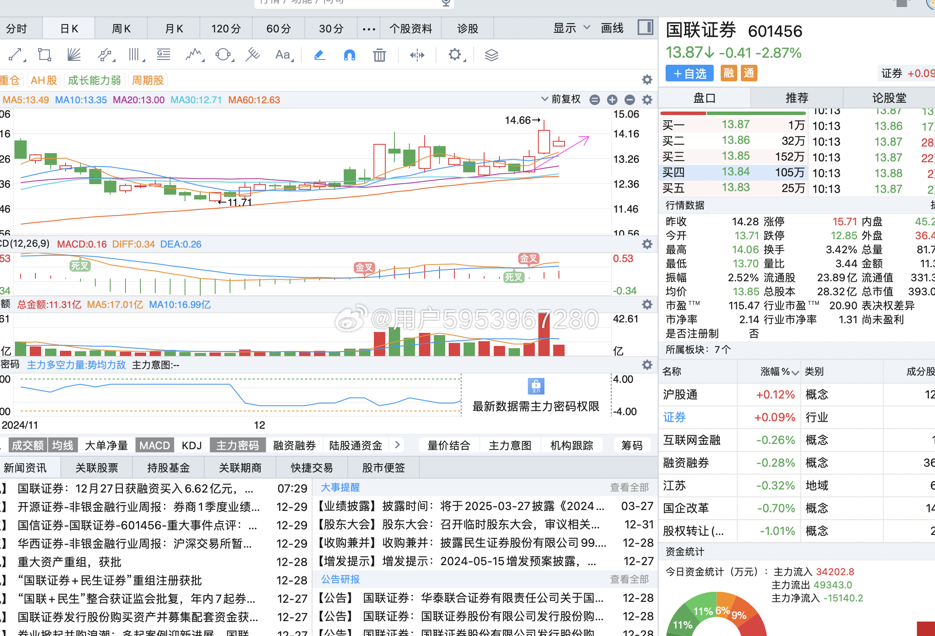Toggle the magnet snap tool
Viewport: 935px width, 636px height.
pos(349,55)
